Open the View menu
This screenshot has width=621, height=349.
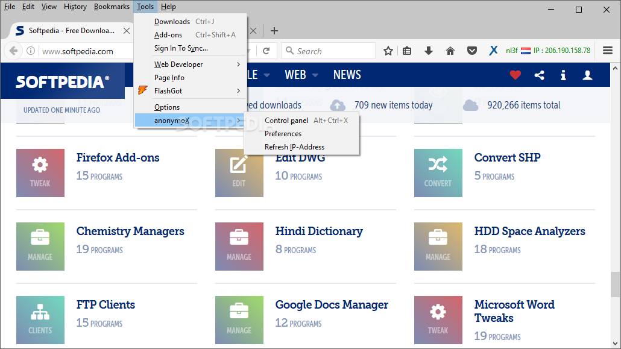(49, 7)
